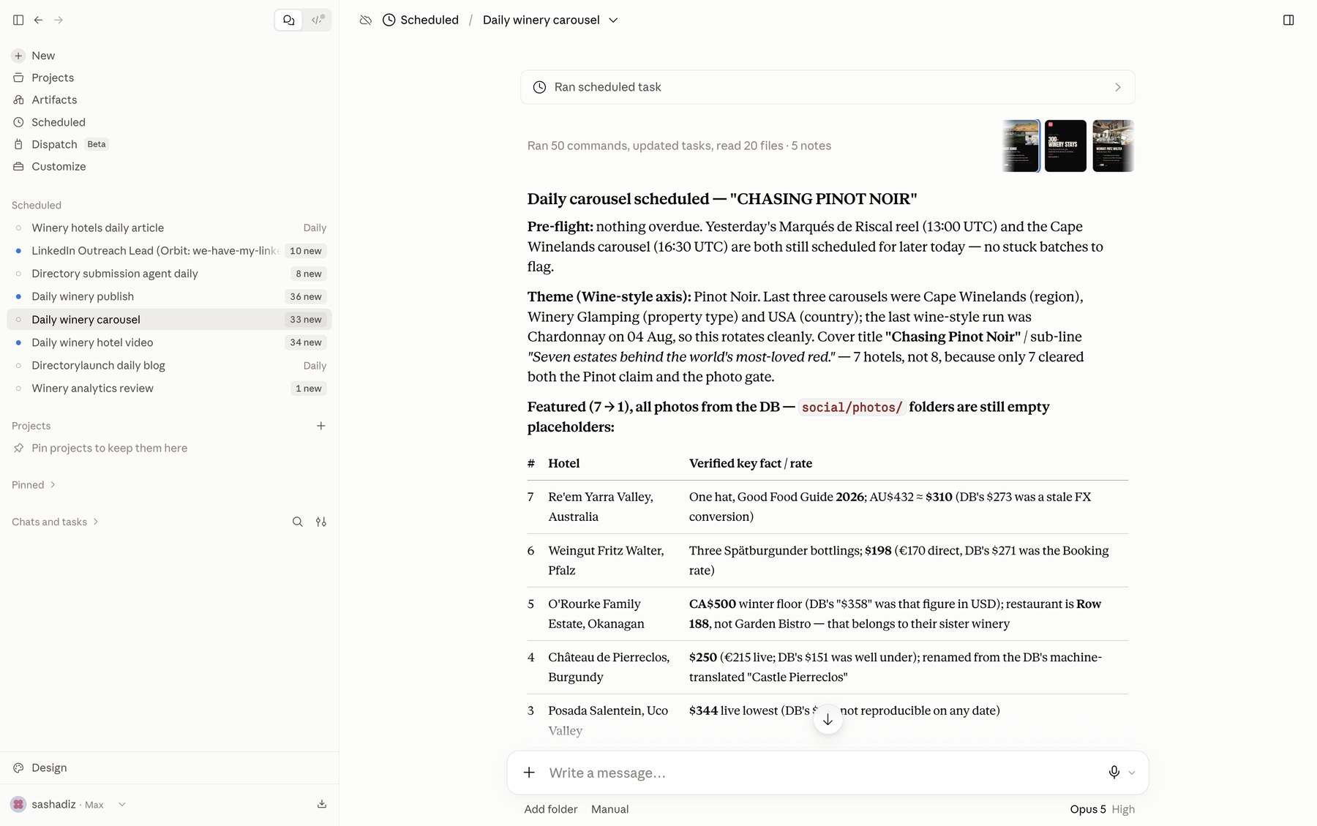Select Daily winery carousel task
The height and width of the screenshot is (826, 1317).
[x=170, y=320]
